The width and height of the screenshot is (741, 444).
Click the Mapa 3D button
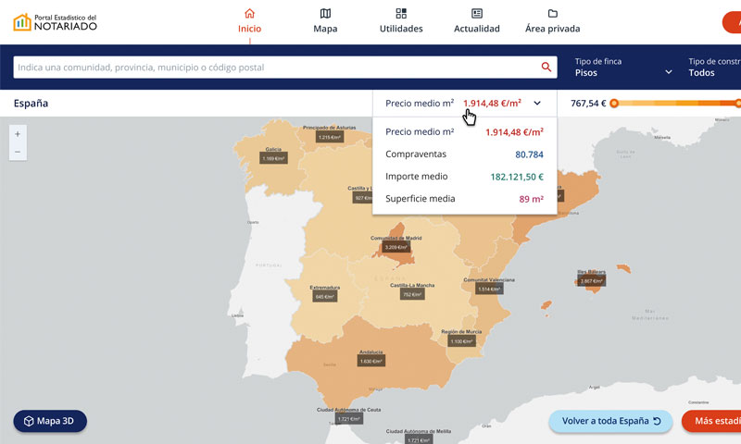click(50, 421)
